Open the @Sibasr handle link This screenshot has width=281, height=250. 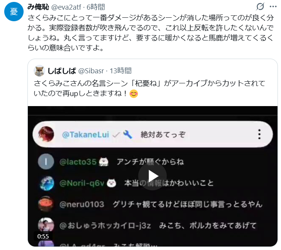click(91, 71)
